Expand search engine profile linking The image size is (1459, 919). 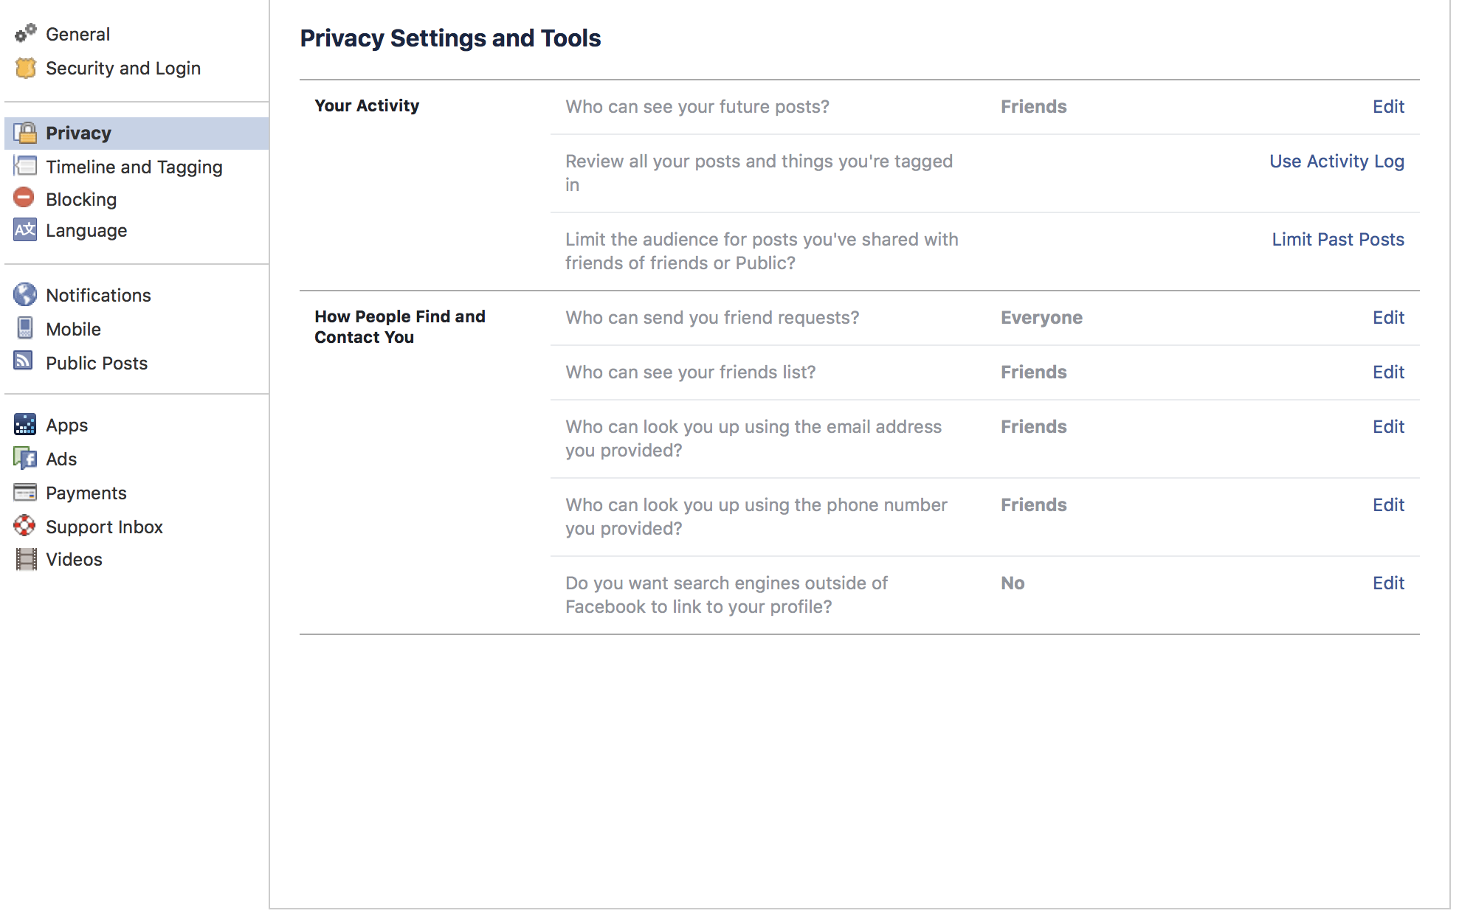[x=1389, y=583]
